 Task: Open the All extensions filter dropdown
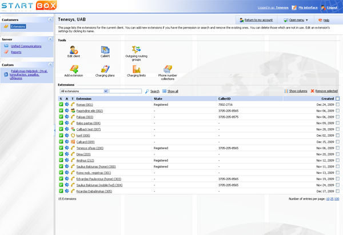pyautogui.click(x=84, y=91)
